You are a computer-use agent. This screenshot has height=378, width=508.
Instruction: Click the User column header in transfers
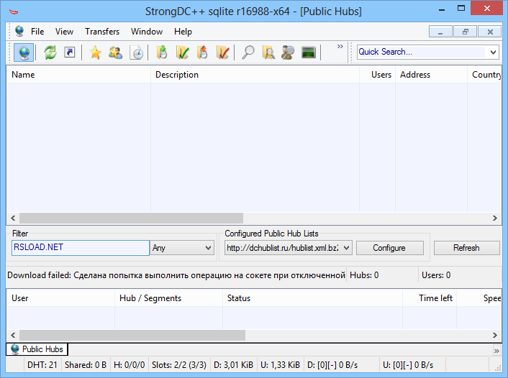coord(61,298)
